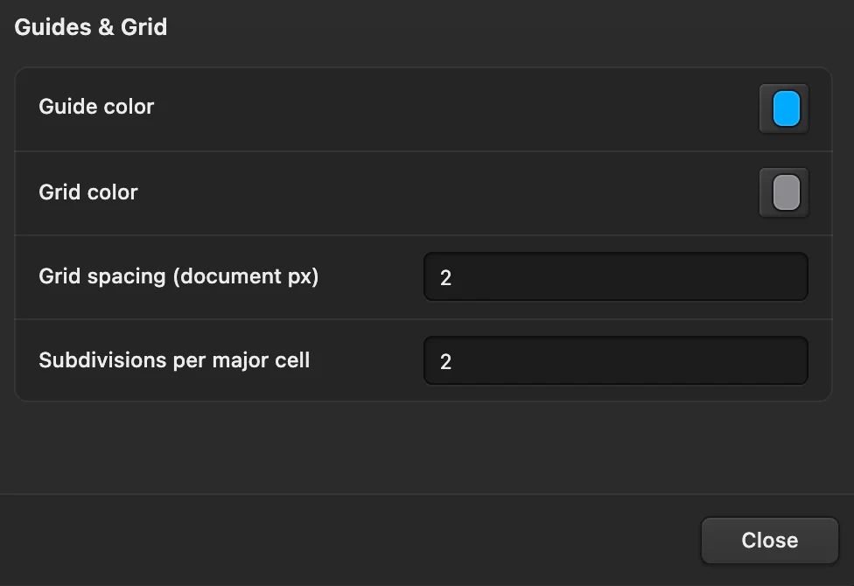Click the "Subdivisions per major cell" label
854x586 pixels.
(174, 360)
